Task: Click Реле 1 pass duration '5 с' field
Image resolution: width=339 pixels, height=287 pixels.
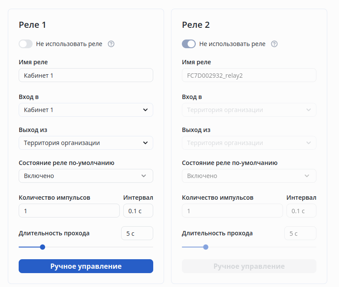Action: (137, 233)
